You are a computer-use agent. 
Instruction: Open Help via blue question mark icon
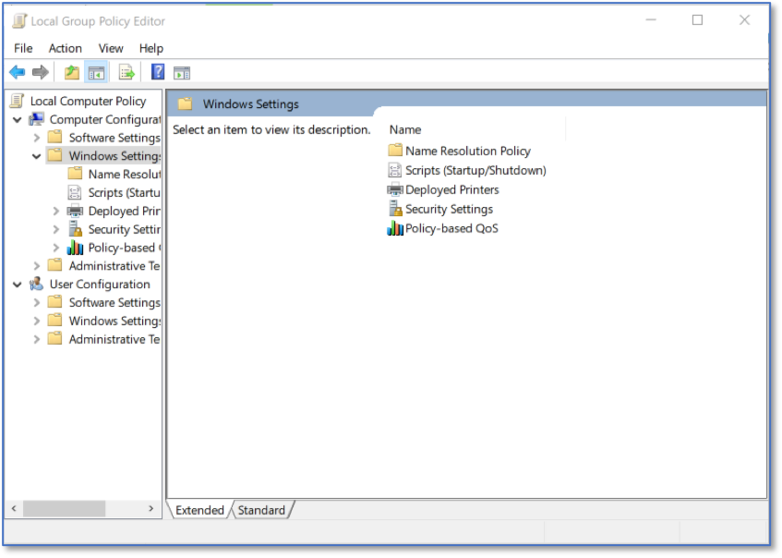[x=158, y=72]
